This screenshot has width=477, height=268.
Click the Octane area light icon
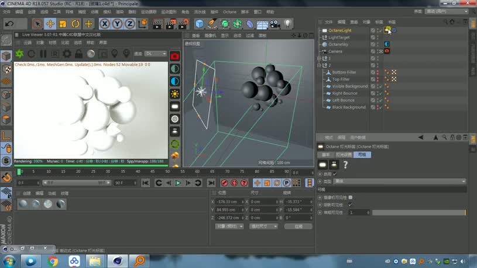[x=175, y=106]
